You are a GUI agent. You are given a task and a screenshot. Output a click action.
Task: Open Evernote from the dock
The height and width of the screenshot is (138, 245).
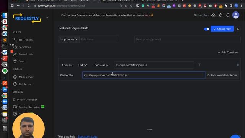5,71
